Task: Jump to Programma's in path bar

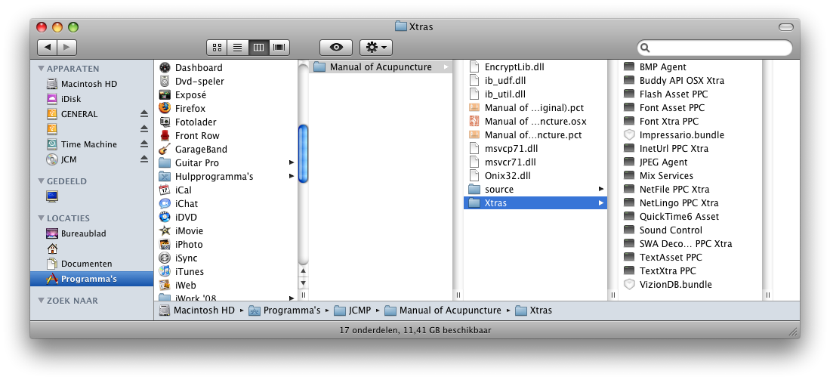Action: (x=285, y=310)
